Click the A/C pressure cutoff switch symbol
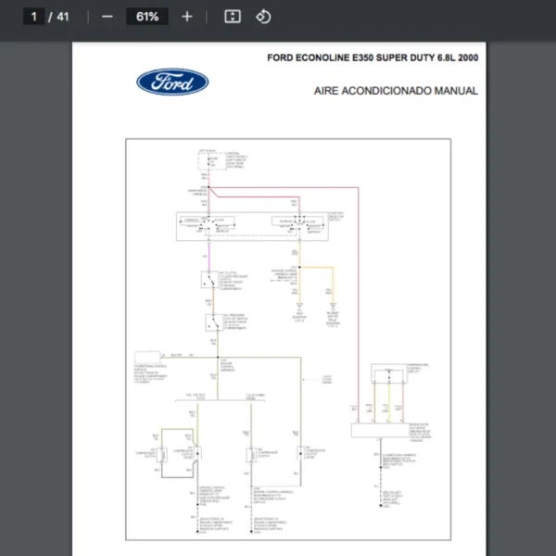Image resolution: width=556 pixels, height=556 pixels. click(211, 323)
